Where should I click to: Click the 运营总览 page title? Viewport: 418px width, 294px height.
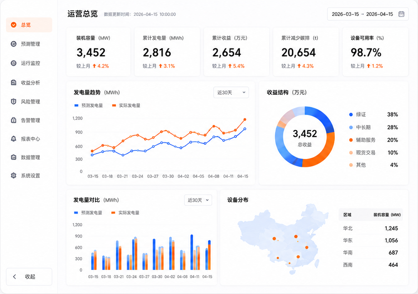click(x=83, y=13)
